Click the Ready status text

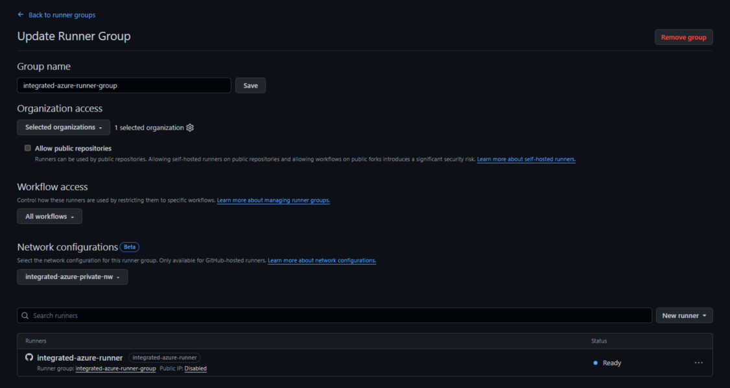click(x=612, y=363)
